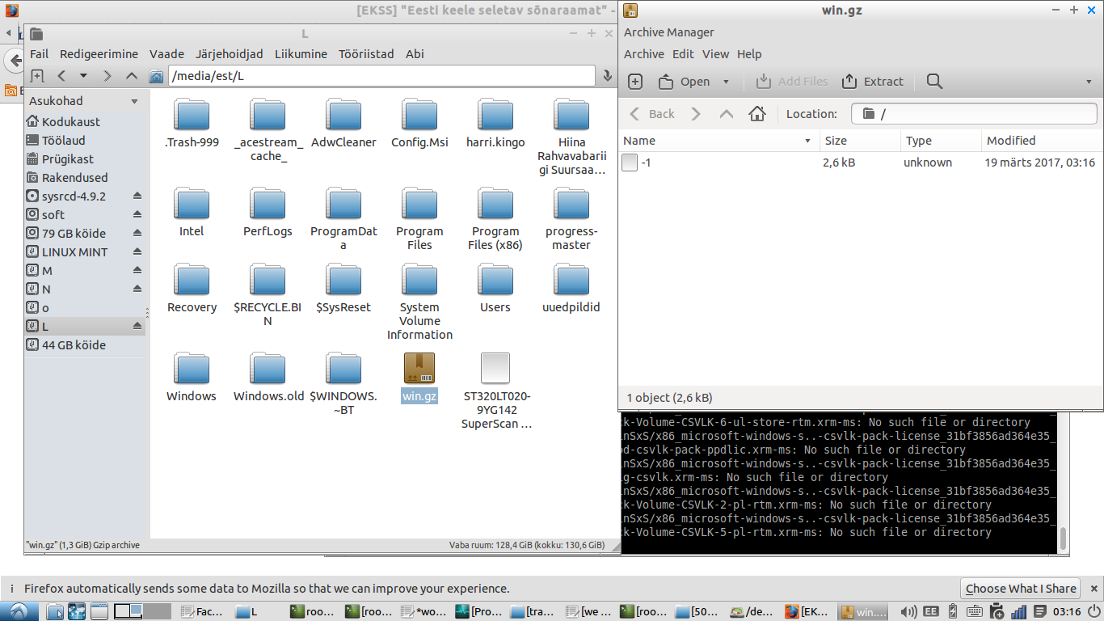This screenshot has height=621, width=1104.
Task: Go to archive home location icon
Action: [x=757, y=114]
